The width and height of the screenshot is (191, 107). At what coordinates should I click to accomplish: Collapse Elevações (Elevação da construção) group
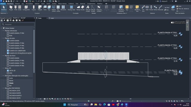pyautogui.click(x=3, y=76)
